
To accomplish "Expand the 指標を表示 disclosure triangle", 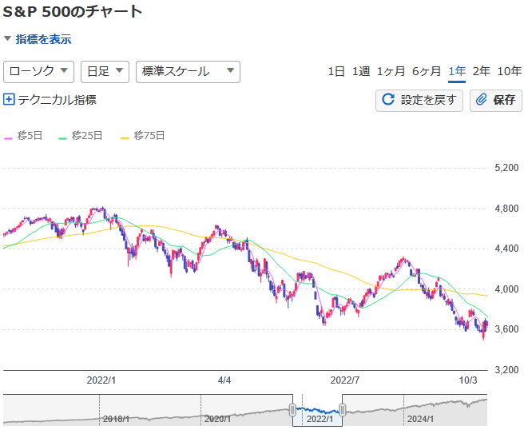I will click(x=8, y=38).
